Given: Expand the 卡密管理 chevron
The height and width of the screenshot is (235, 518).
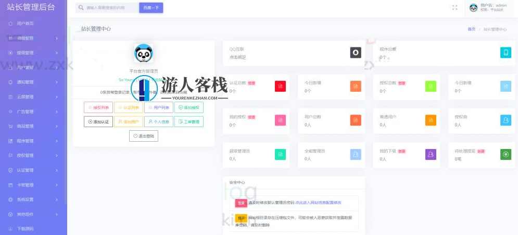Looking at the screenshot, I should coord(57,185).
